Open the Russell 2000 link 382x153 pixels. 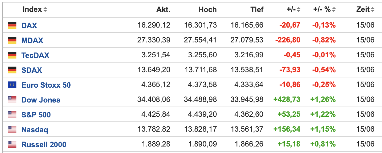44,144
